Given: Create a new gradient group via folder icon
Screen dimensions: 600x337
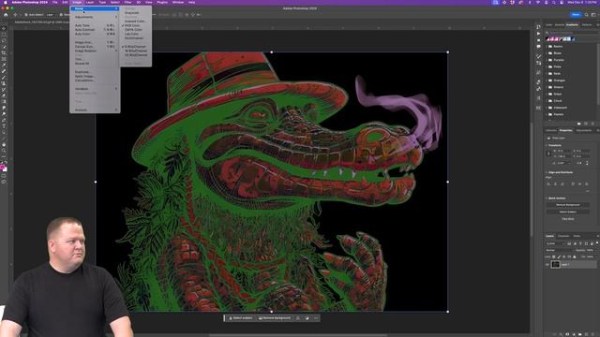Looking at the screenshot, I should click(579, 124).
